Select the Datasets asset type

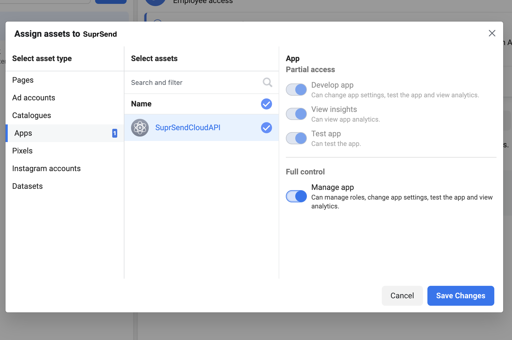[x=65, y=186]
